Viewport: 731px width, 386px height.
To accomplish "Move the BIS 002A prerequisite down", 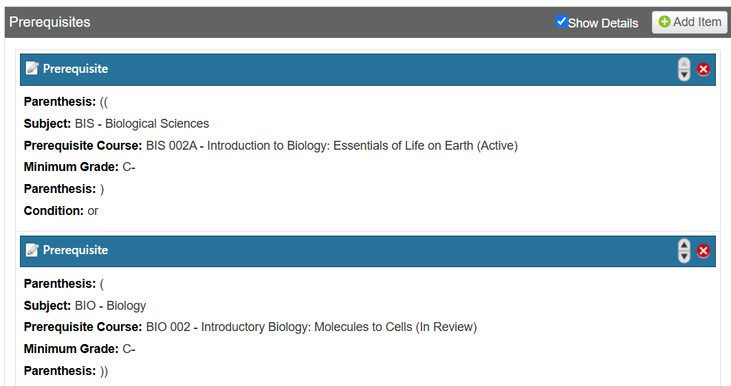I will click(684, 75).
